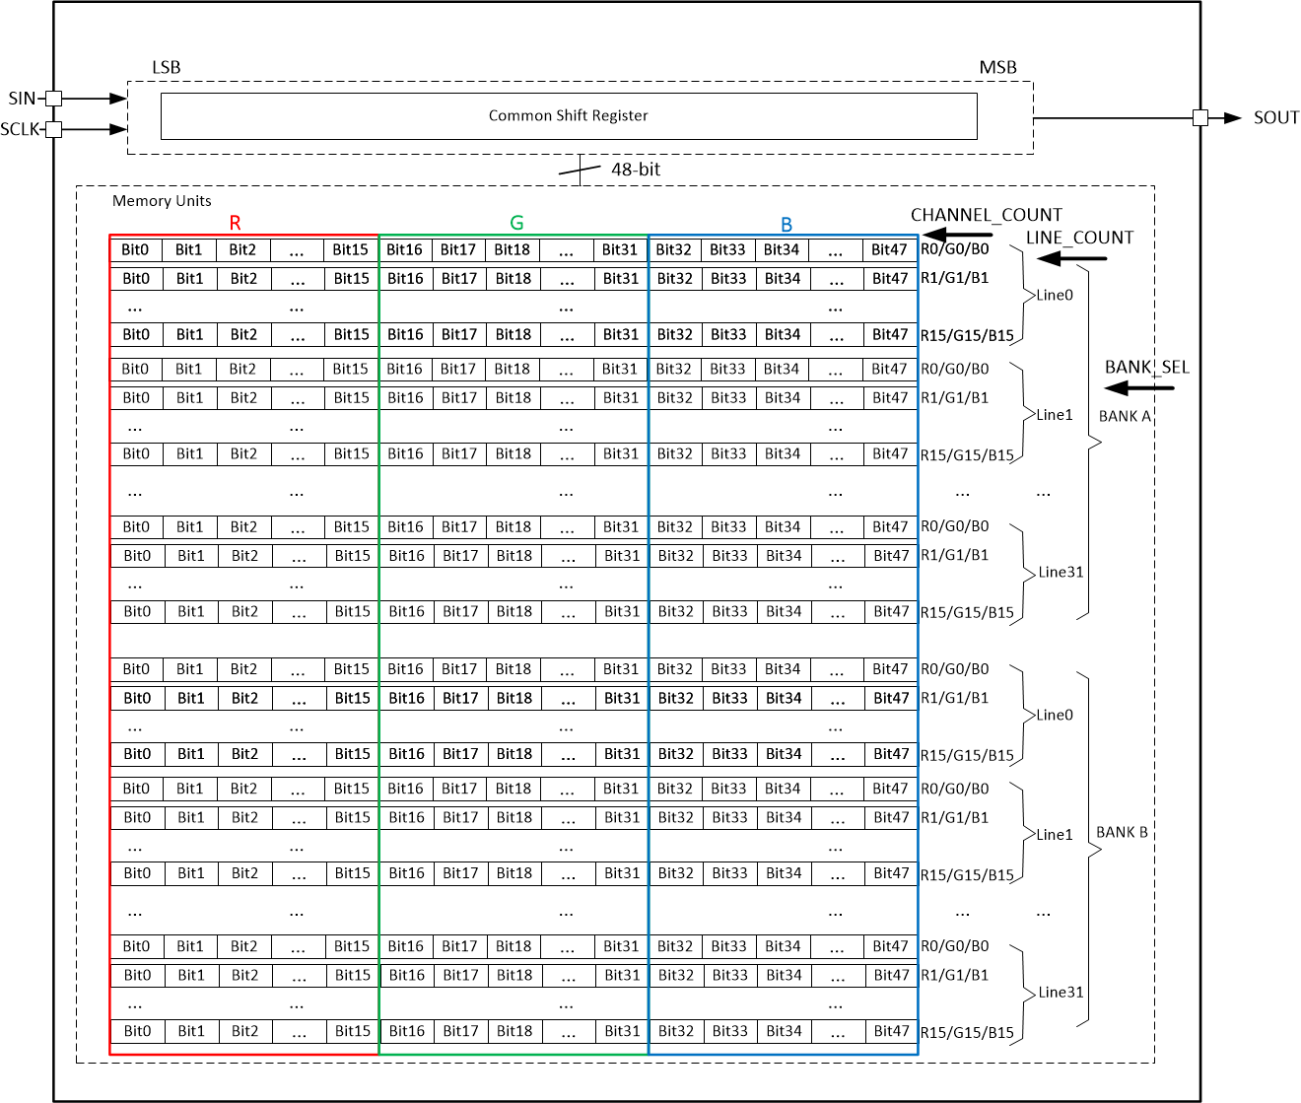Click the square pin on the SOUT line

(1200, 117)
